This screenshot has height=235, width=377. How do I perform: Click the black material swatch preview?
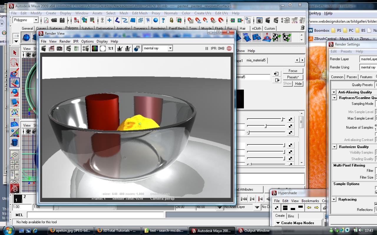coord(240,99)
